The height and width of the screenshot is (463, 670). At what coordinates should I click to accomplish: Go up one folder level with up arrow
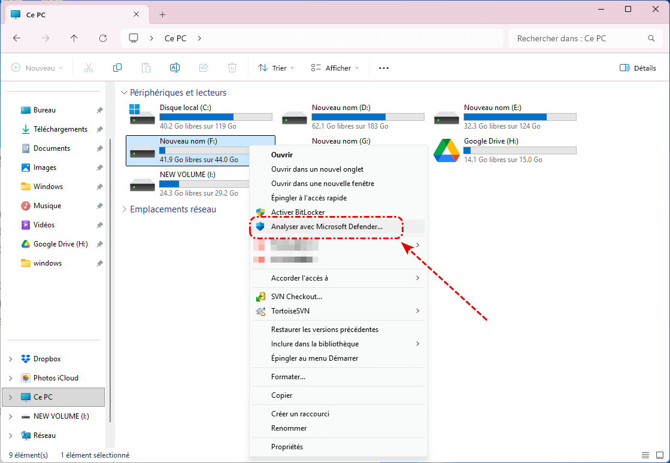click(x=74, y=38)
